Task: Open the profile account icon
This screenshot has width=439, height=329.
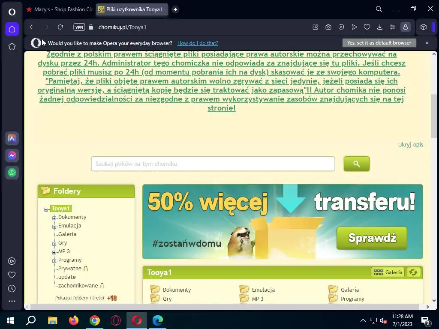Action: click(406, 27)
